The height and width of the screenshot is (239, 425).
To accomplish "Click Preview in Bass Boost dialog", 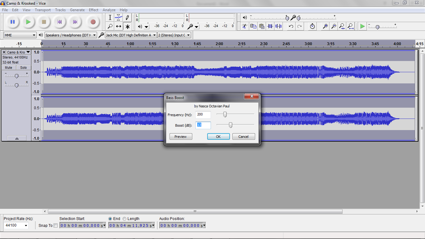I will point(180,137).
